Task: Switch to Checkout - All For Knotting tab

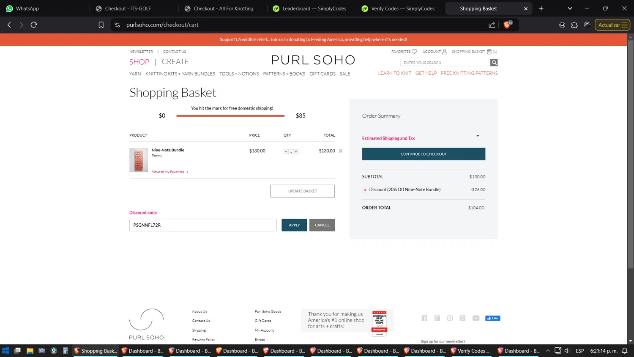Action: [x=223, y=8]
